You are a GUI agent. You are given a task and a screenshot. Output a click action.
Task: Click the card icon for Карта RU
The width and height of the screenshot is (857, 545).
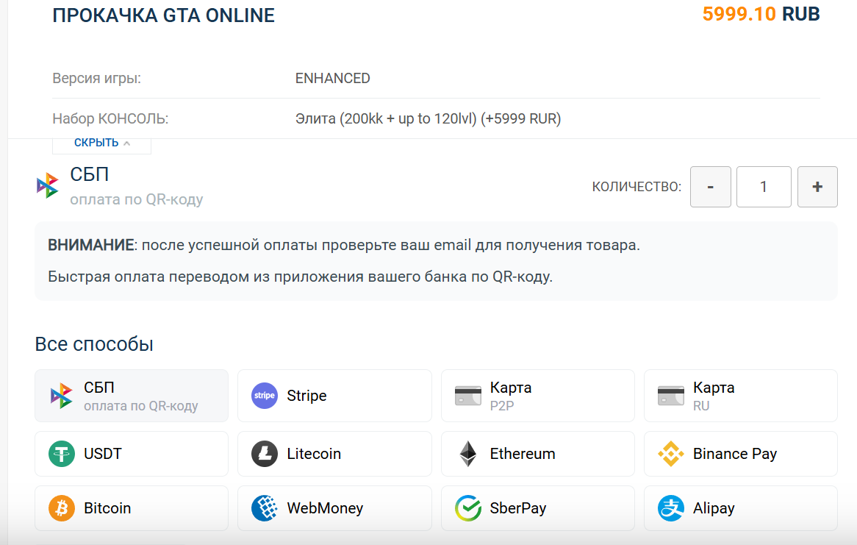click(670, 396)
